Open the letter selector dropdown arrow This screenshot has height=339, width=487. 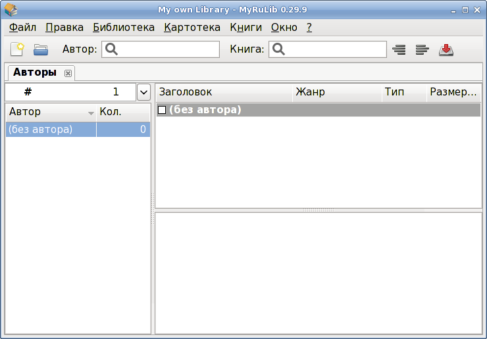144,92
